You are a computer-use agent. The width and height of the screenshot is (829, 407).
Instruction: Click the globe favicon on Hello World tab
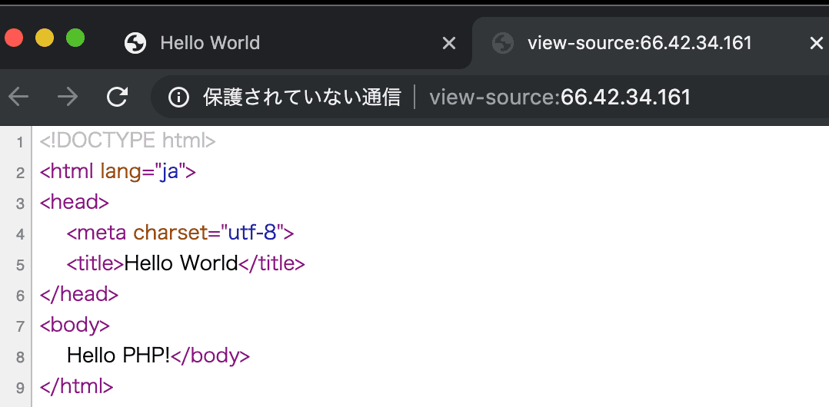tap(135, 43)
